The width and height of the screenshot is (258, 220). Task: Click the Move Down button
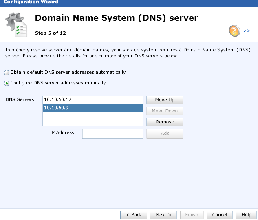click(165, 111)
